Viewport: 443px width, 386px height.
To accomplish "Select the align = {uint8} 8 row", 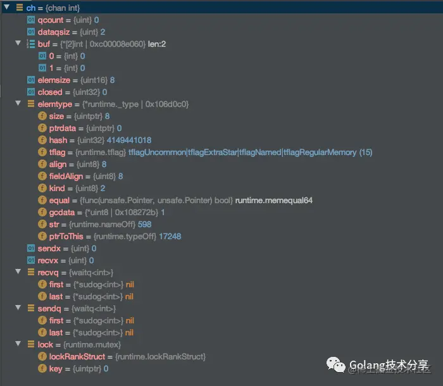I will 221,164.
